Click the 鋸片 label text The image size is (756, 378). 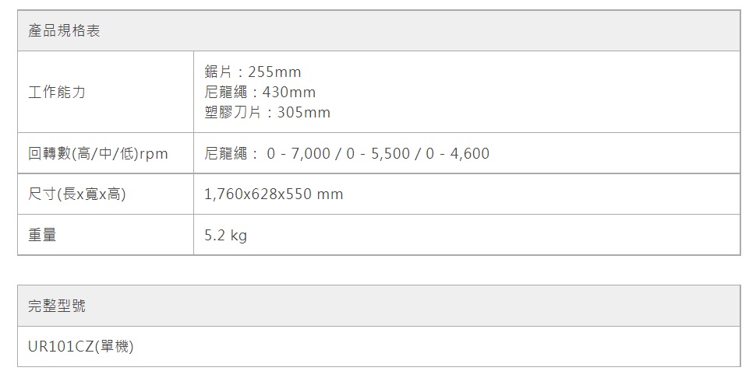pos(217,72)
